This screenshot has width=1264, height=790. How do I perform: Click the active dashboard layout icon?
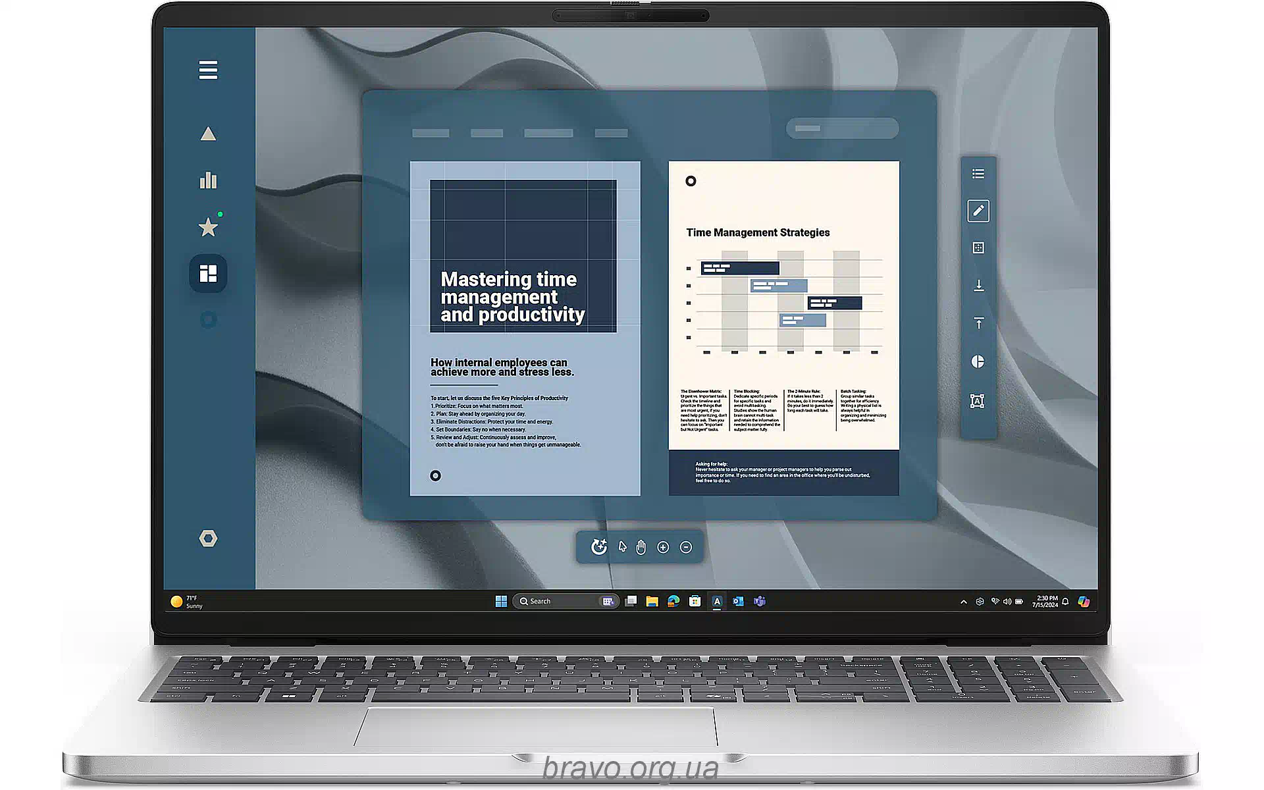click(x=208, y=273)
